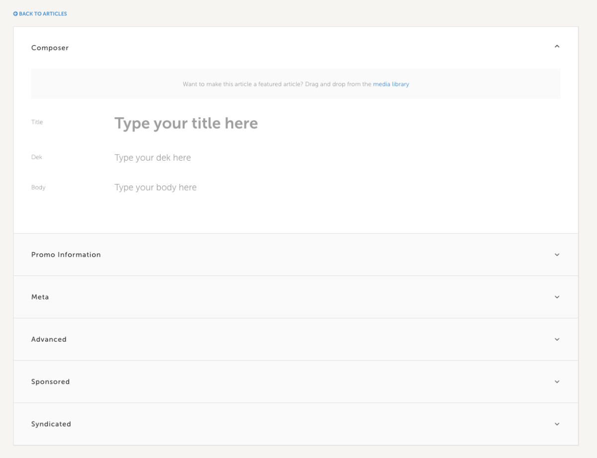The image size is (597, 458).
Task: Collapse the Composer section chevron
Action: click(x=557, y=46)
